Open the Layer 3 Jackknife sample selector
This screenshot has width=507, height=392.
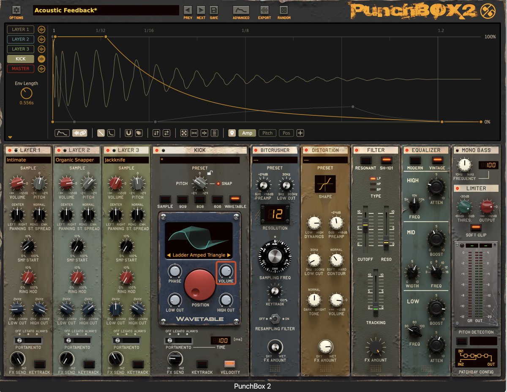pyautogui.click(x=126, y=160)
